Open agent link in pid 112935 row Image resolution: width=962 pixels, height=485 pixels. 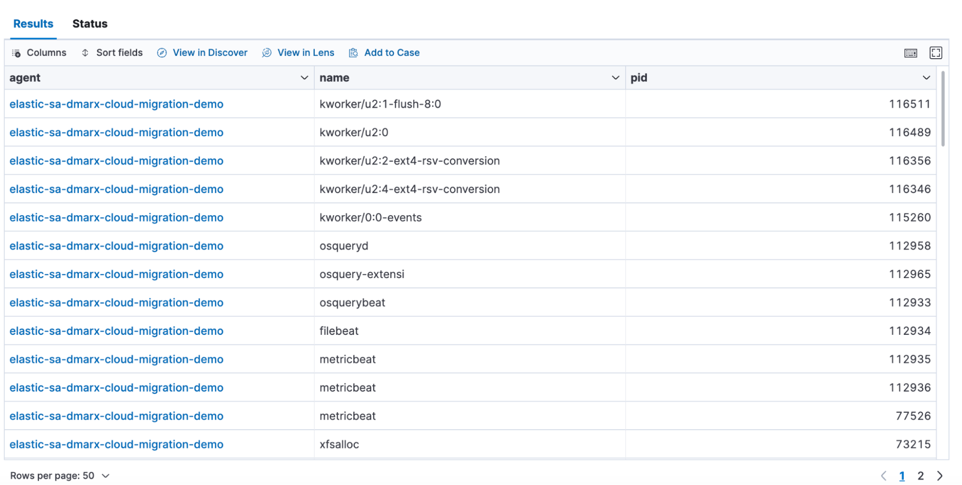pyautogui.click(x=116, y=359)
